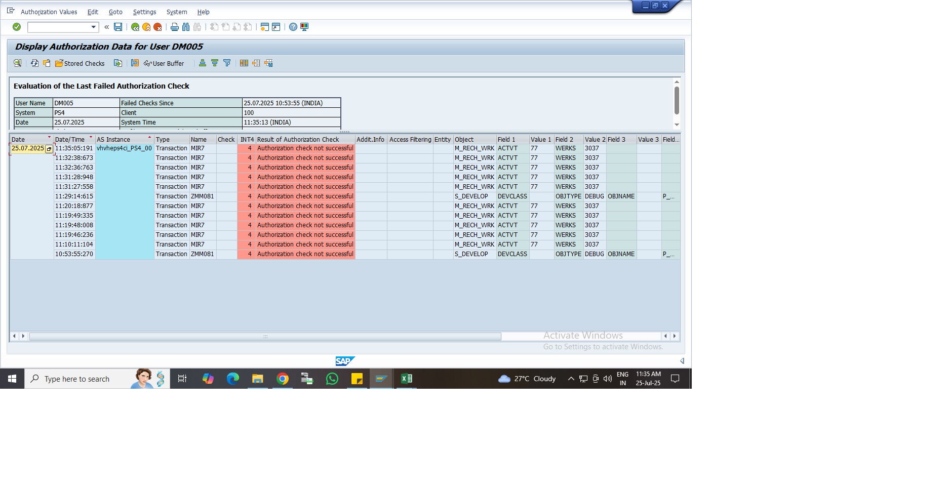The height and width of the screenshot is (492, 946).
Task: Click the Set Filter funnel icon
Action: click(227, 63)
